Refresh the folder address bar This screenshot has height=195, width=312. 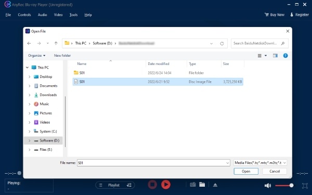222,43
